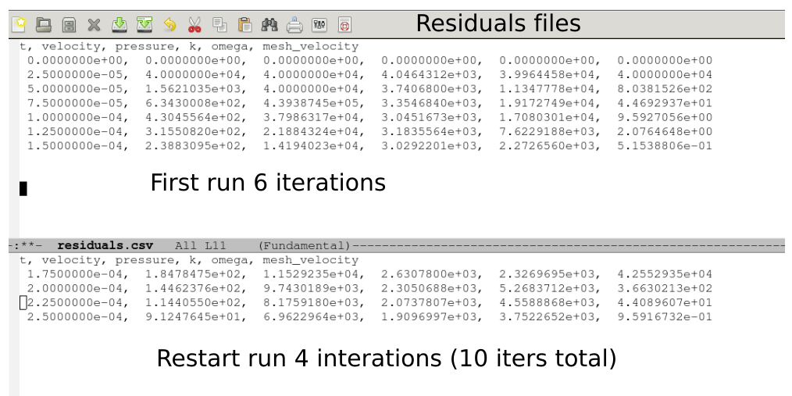Toggle the modified status asterisks in mode line

coord(29,245)
